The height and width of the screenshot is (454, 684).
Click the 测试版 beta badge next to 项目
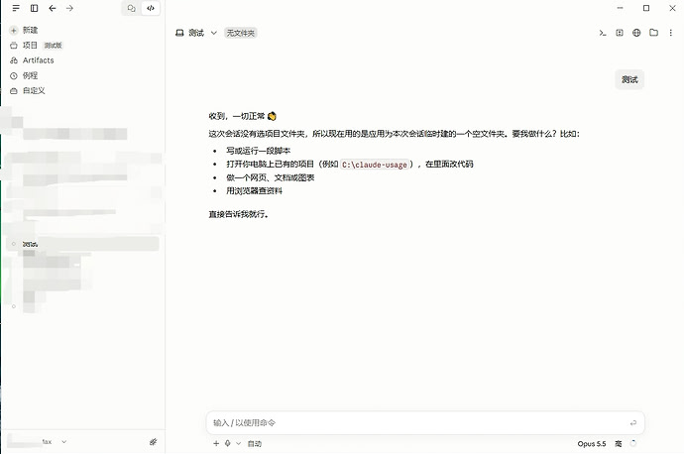point(54,46)
